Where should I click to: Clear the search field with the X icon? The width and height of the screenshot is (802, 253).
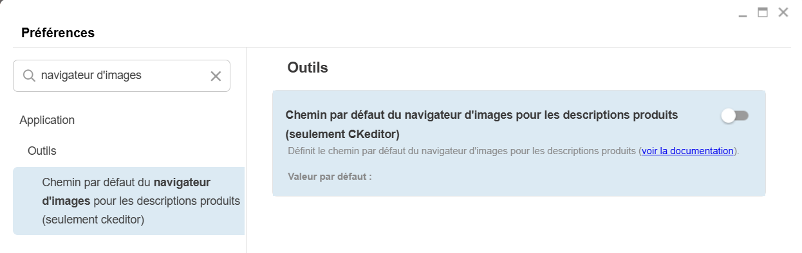coord(216,76)
